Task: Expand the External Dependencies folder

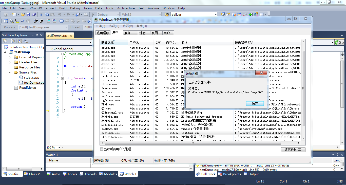Action: 10,57
